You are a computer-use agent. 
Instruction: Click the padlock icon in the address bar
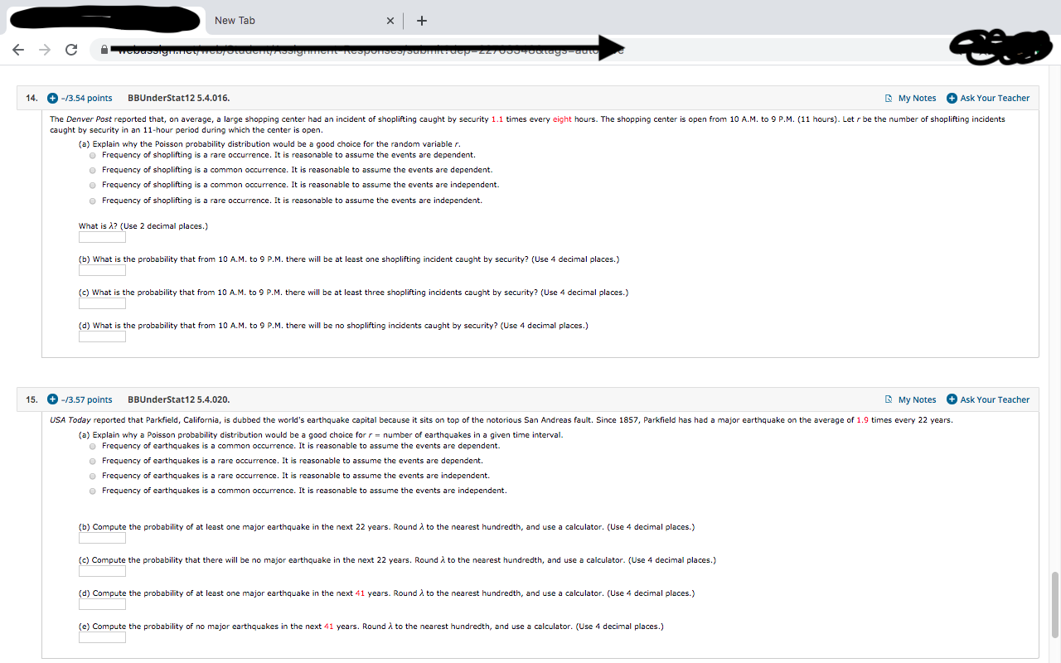[x=104, y=50]
